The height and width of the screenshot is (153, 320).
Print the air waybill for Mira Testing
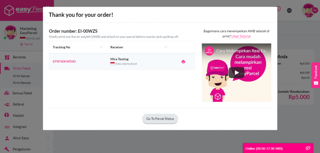(183, 62)
